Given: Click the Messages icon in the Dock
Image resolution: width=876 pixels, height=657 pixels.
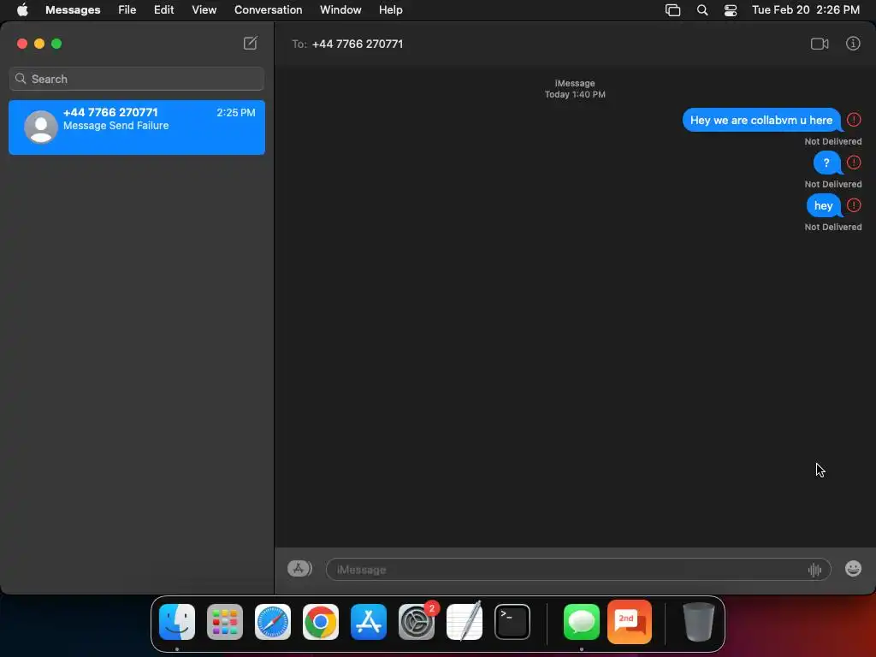Looking at the screenshot, I should click(x=582, y=622).
